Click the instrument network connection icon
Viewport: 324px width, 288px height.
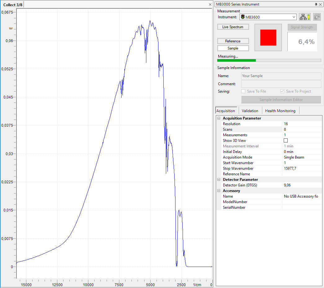point(304,17)
